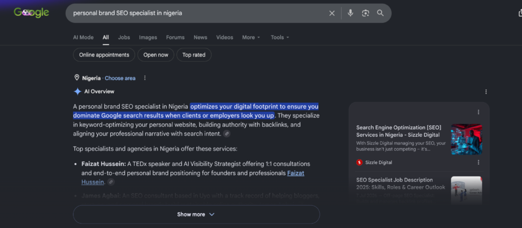The height and width of the screenshot is (228, 522).
Task: Select the All results tab
Action: coord(106,37)
